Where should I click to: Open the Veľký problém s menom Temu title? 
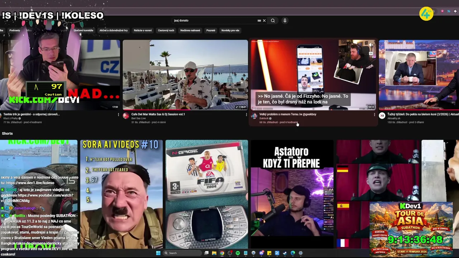(x=288, y=114)
